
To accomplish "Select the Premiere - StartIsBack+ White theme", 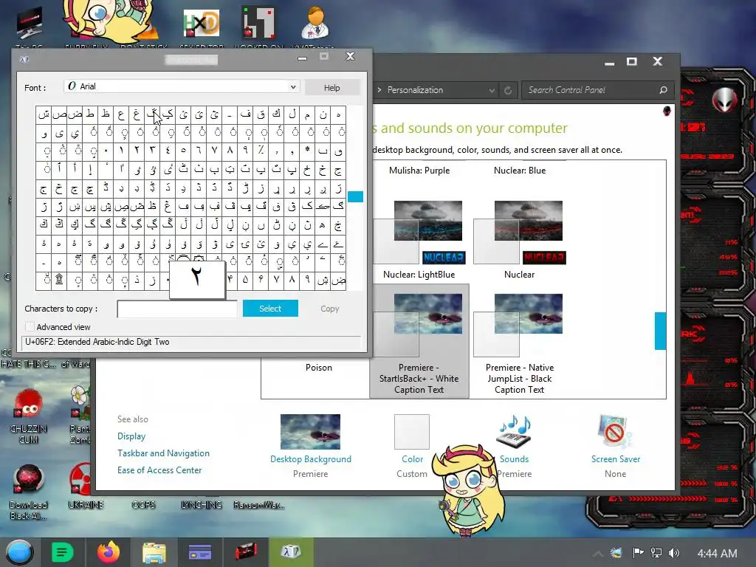I will [419, 341].
